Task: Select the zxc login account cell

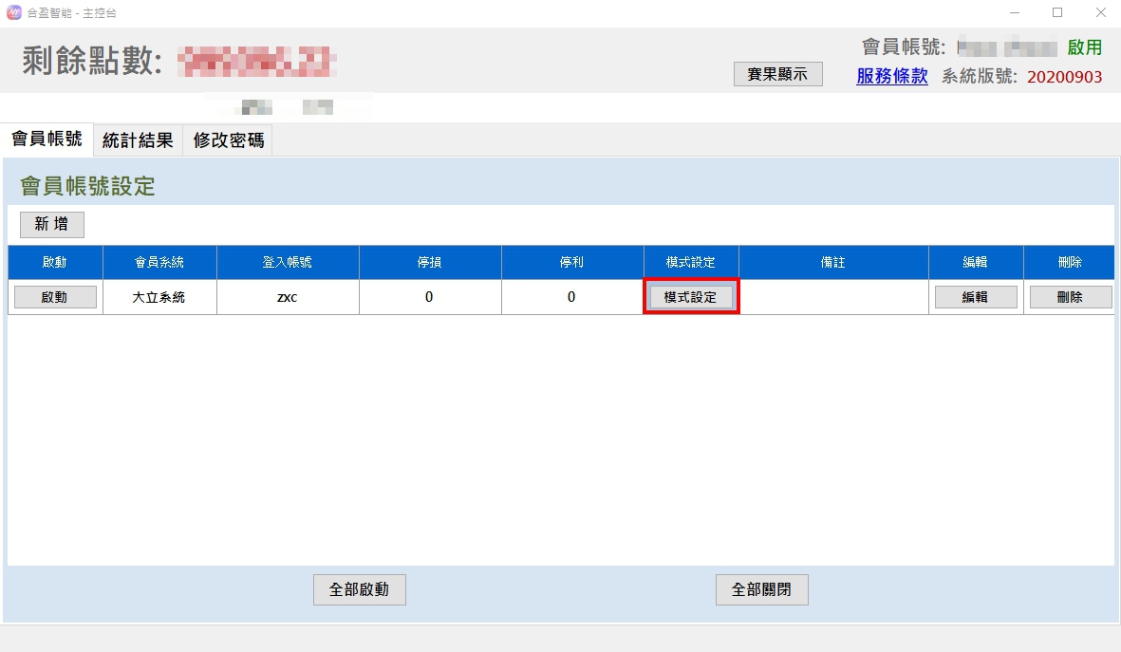Action: [x=288, y=297]
